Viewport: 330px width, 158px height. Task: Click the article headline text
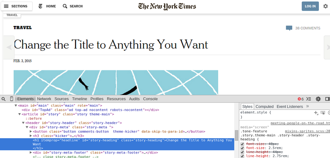(x=111, y=44)
